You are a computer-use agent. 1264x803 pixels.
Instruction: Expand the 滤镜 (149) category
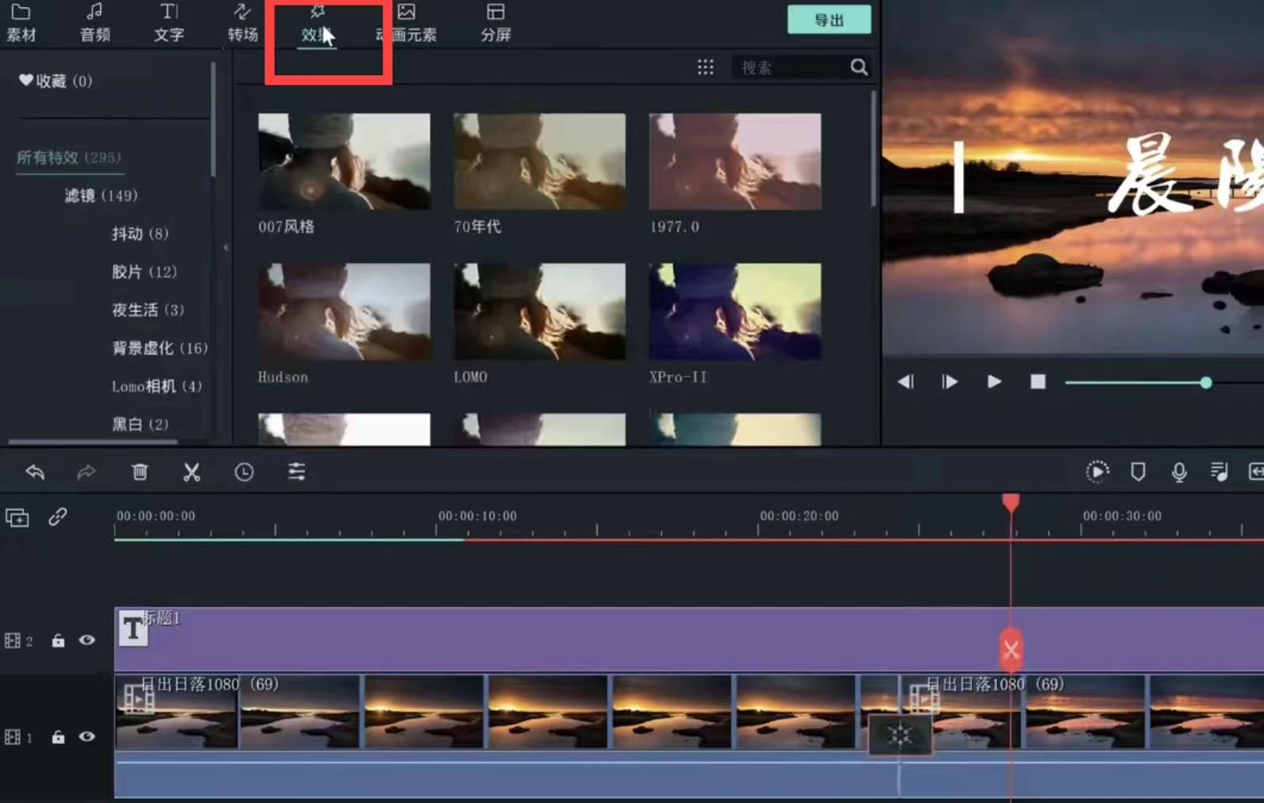coord(101,195)
